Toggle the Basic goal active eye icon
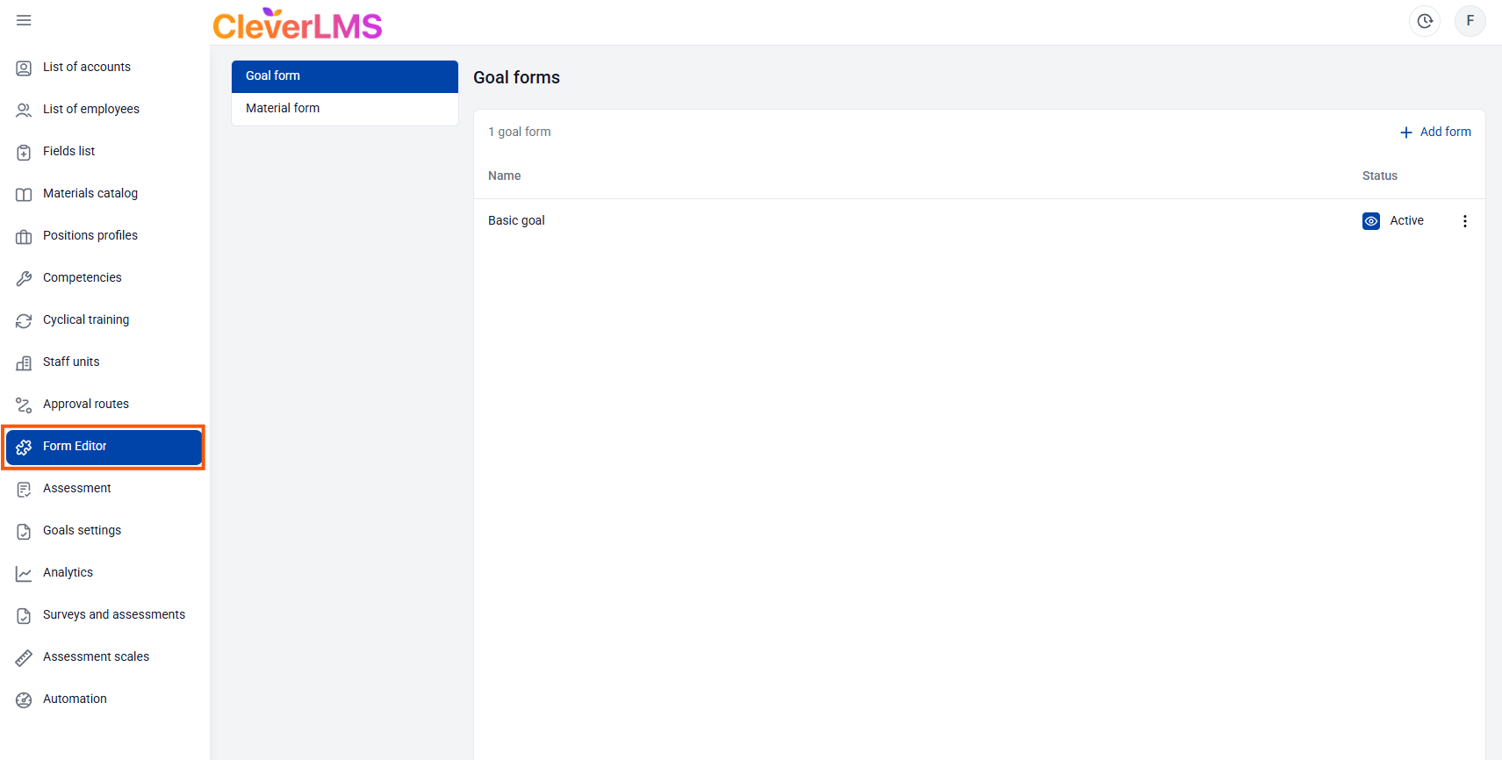 pos(1370,221)
